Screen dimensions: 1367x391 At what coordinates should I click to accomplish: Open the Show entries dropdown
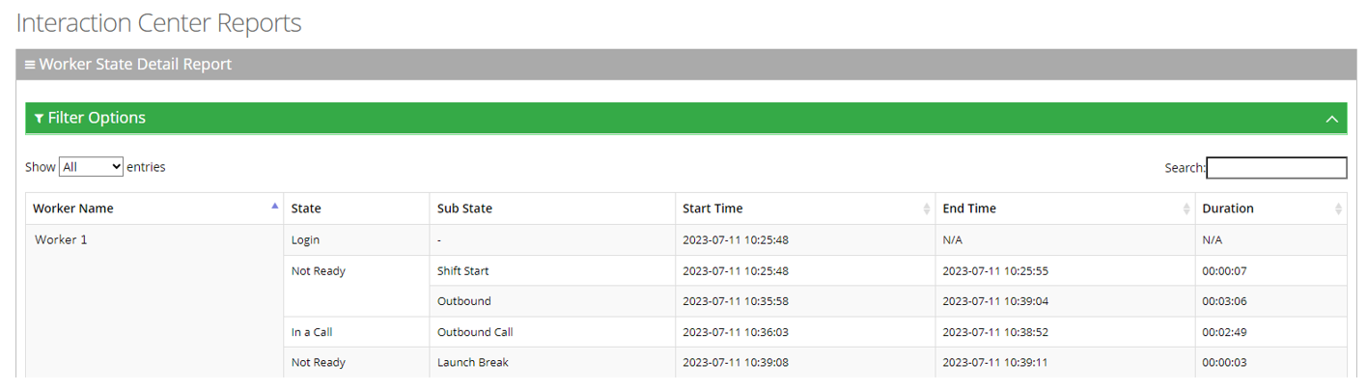[91, 167]
